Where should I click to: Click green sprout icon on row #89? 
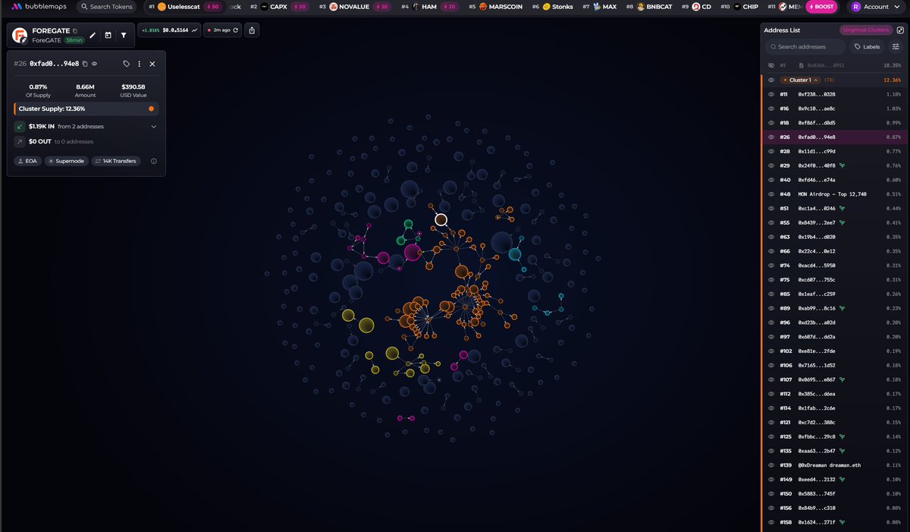843,308
